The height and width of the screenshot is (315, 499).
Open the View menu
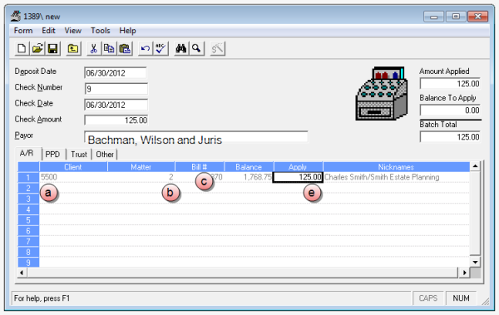pyautogui.click(x=73, y=31)
